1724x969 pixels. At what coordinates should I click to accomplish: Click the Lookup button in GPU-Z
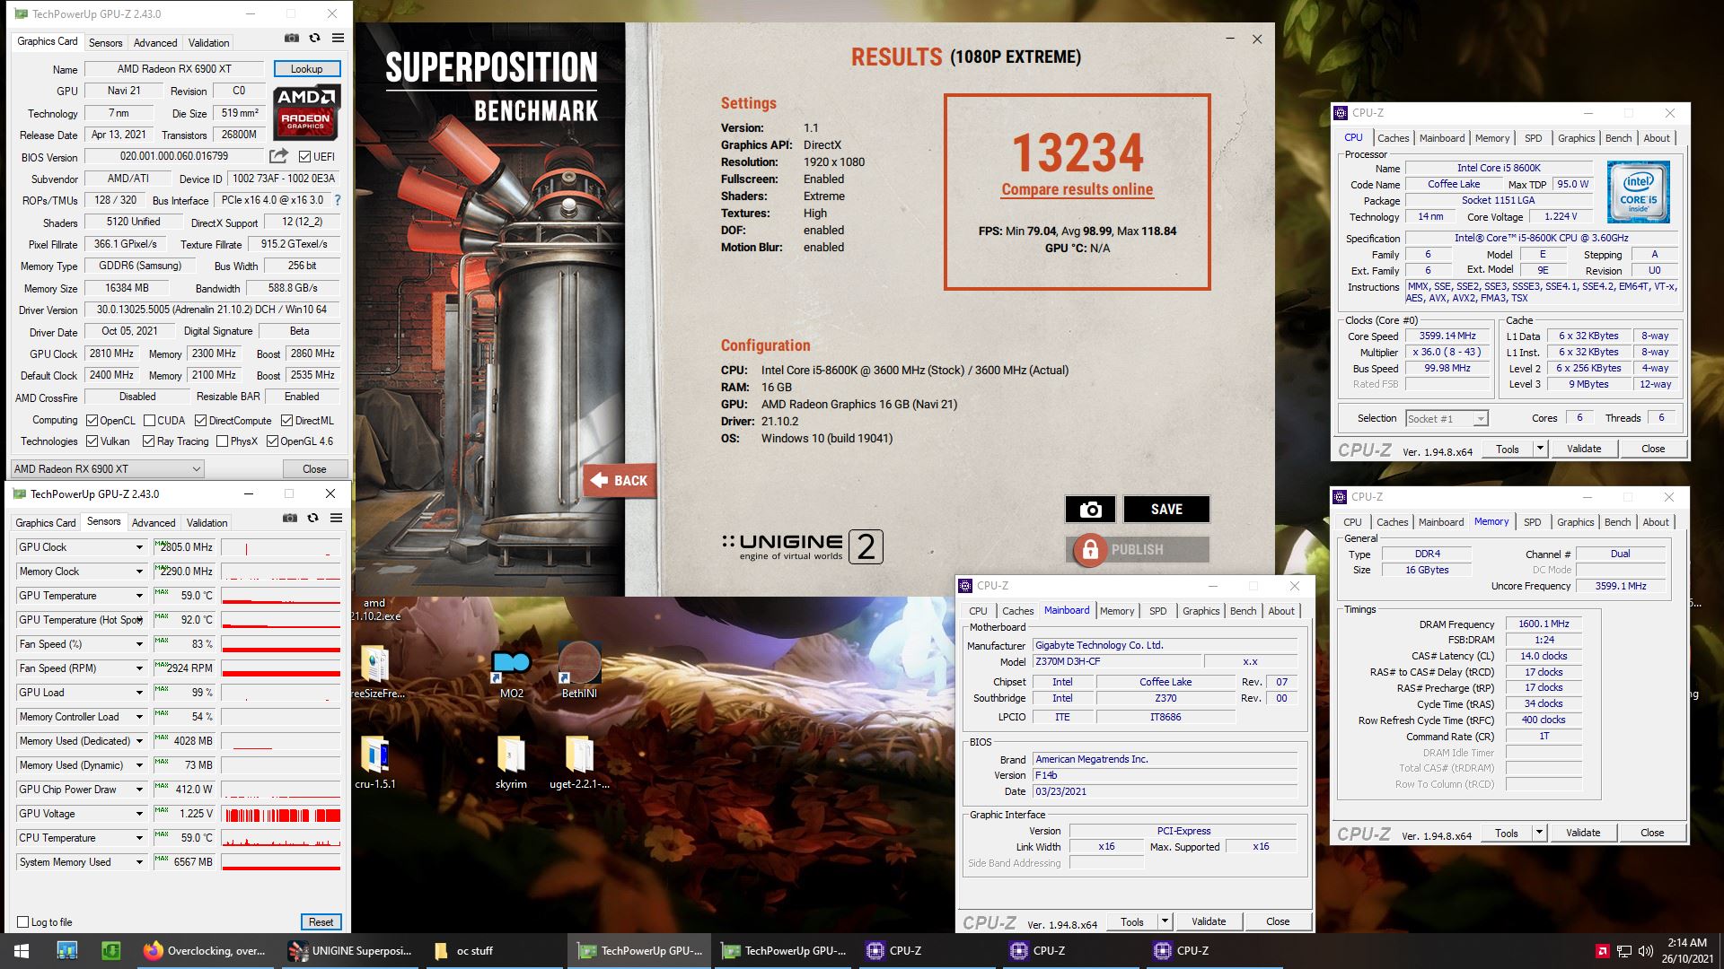(x=306, y=69)
